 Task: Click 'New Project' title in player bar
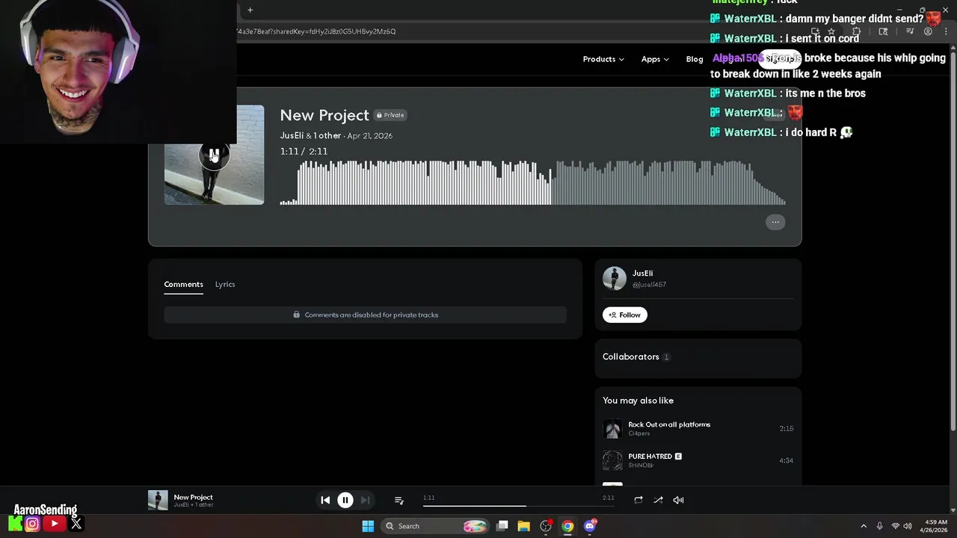[x=193, y=497]
